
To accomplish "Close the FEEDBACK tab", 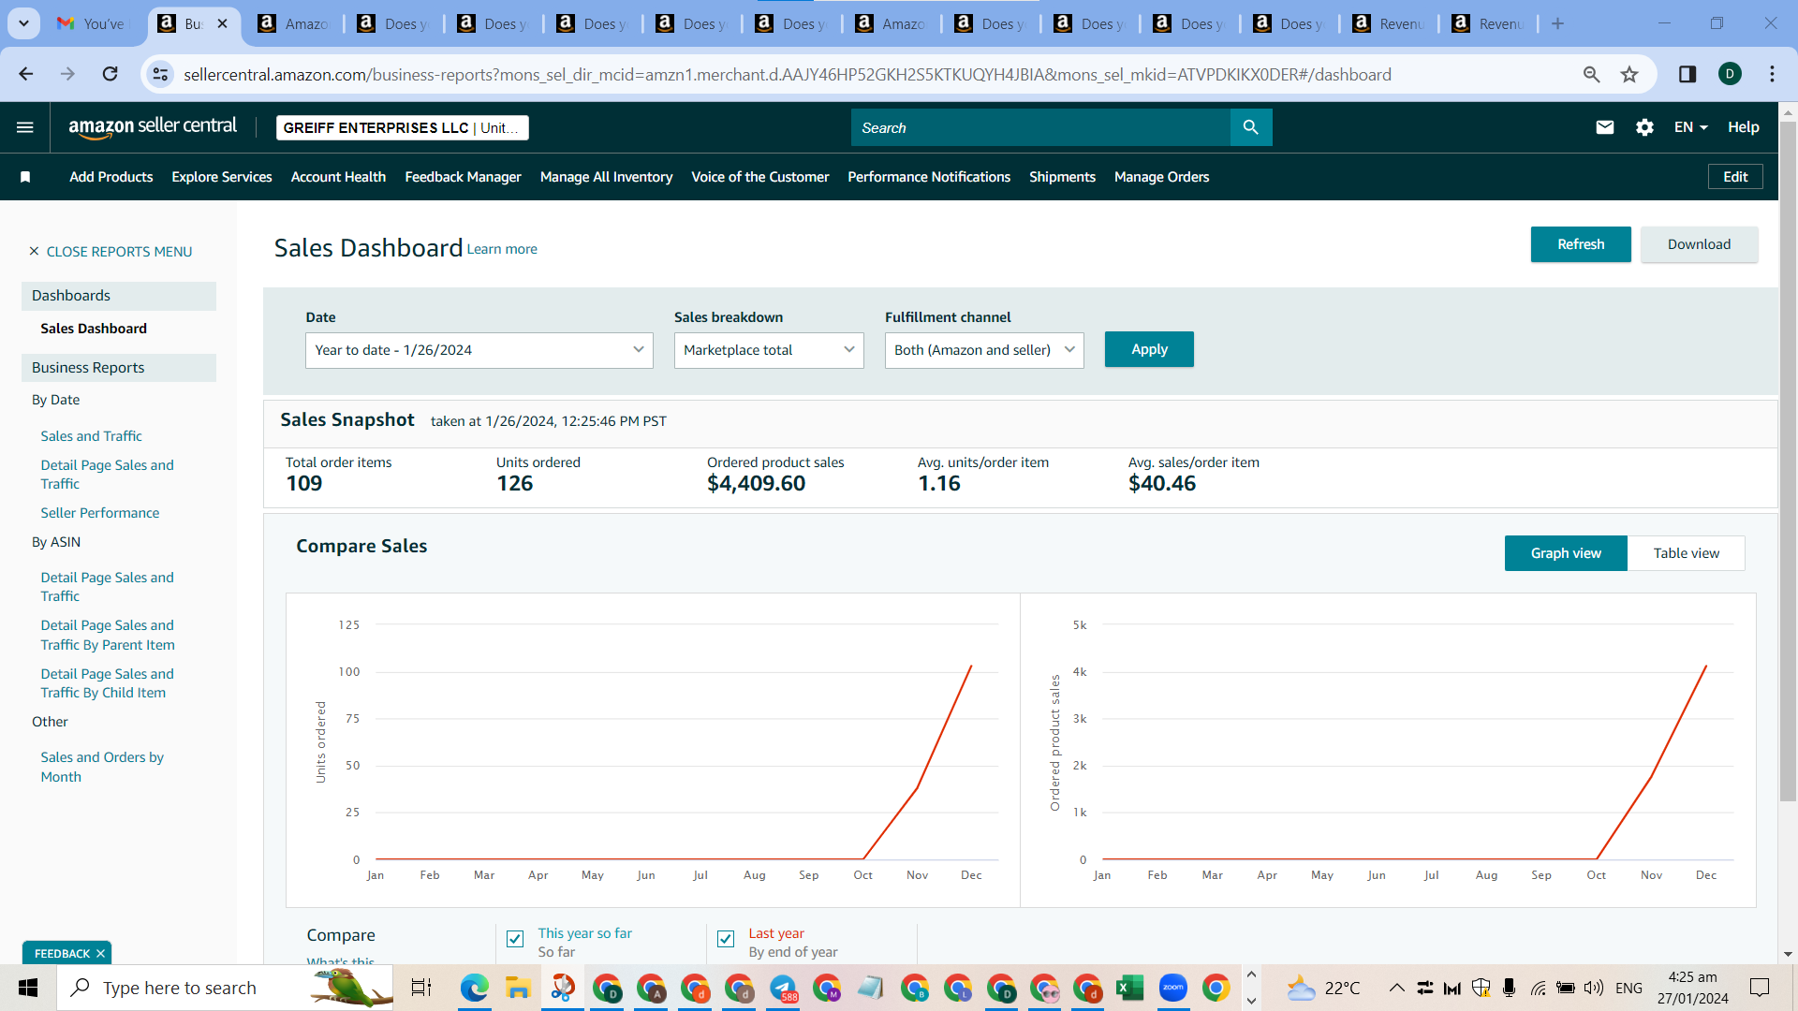I will tap(100, 953).
